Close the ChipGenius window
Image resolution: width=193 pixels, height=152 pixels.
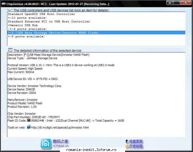point(186,3)
